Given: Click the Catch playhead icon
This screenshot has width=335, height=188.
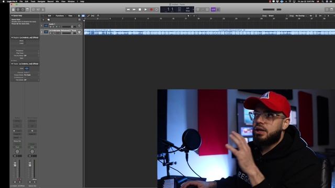Looking at the screenshot, I should pyautogui.click(x=98, y=16).
